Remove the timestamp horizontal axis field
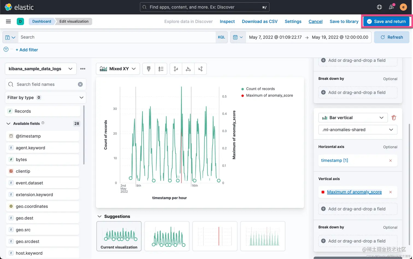 pos(391,161)
